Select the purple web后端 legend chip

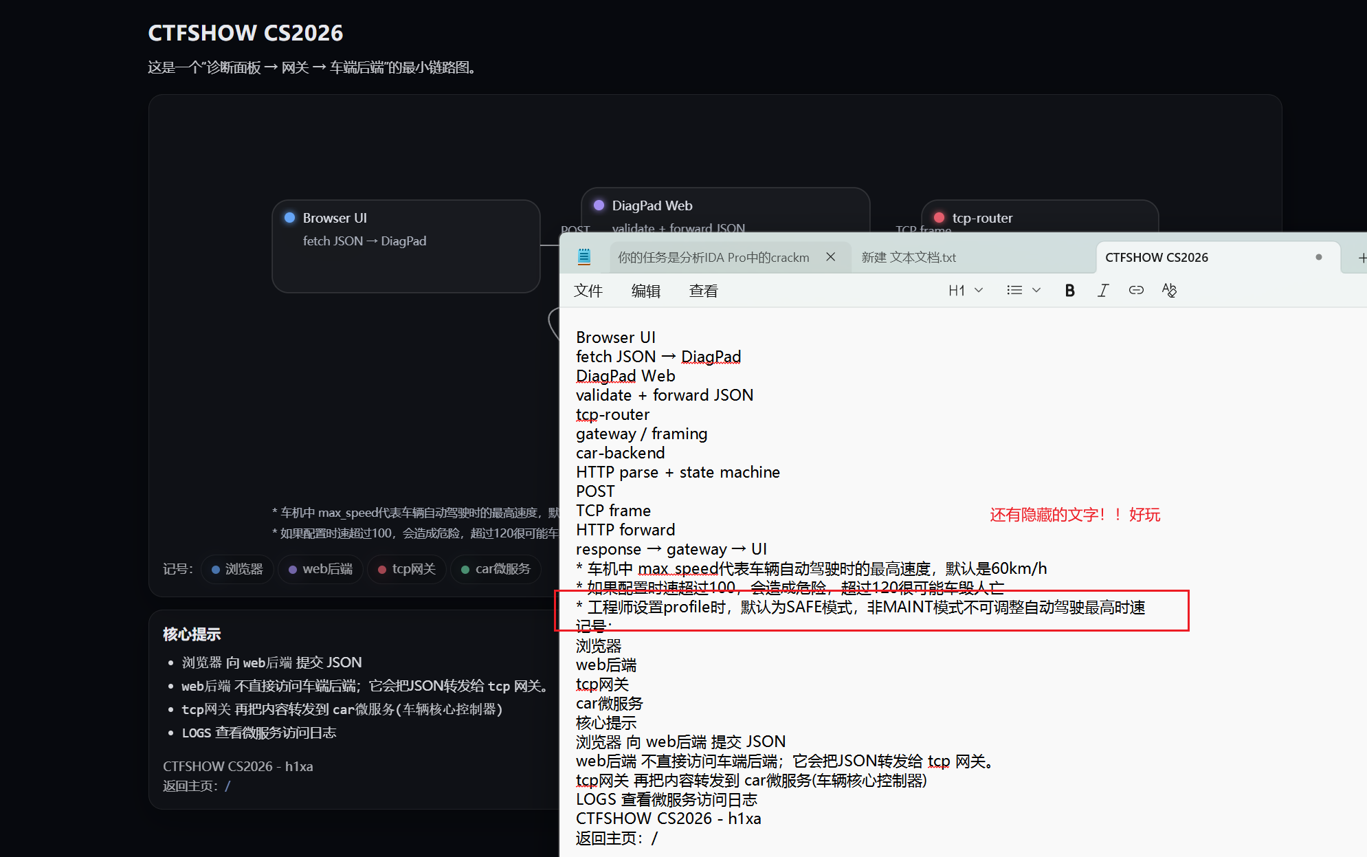(x=320, y=568)
